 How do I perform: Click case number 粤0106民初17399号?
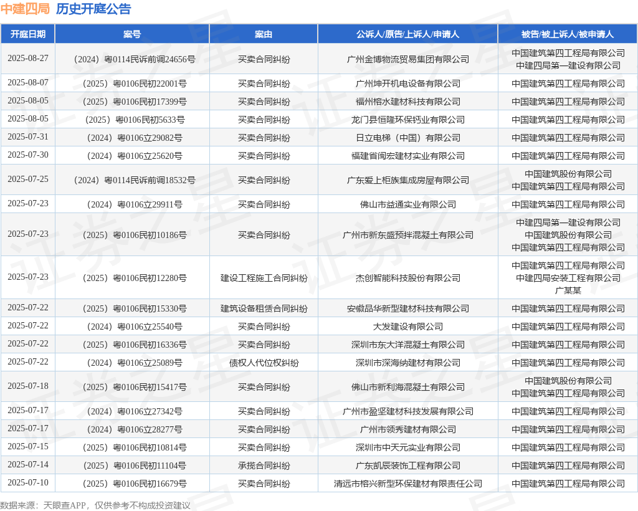135,102
